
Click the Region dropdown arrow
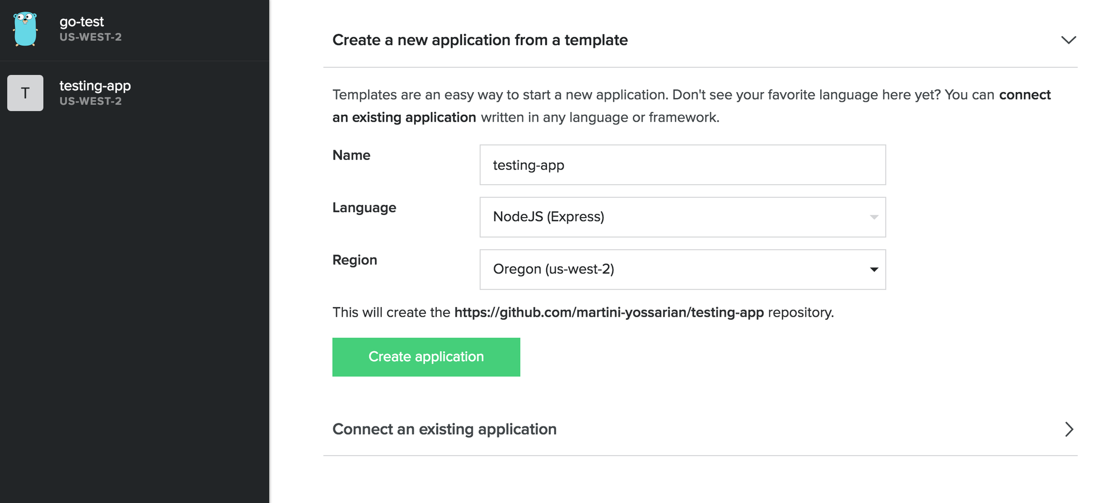click(874, 269)
